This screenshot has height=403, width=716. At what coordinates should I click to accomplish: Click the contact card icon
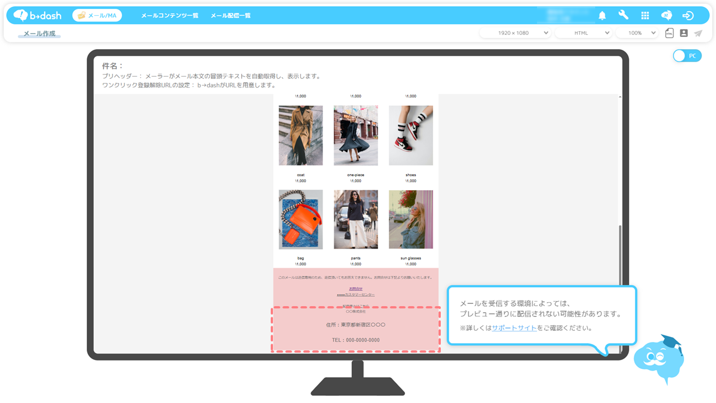(684, 33)
